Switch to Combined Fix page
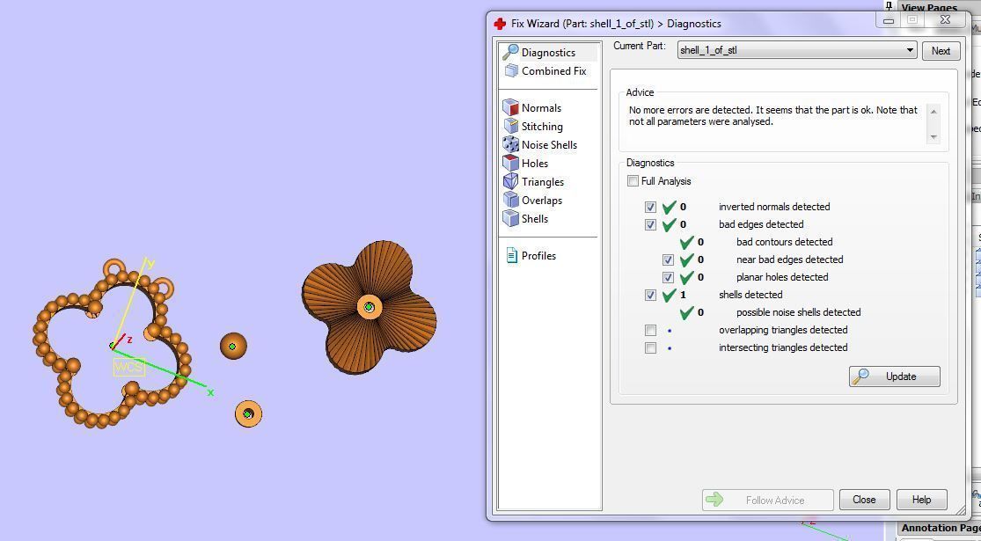This screenshot has width=981, height=541. click(x=553, y=71)
